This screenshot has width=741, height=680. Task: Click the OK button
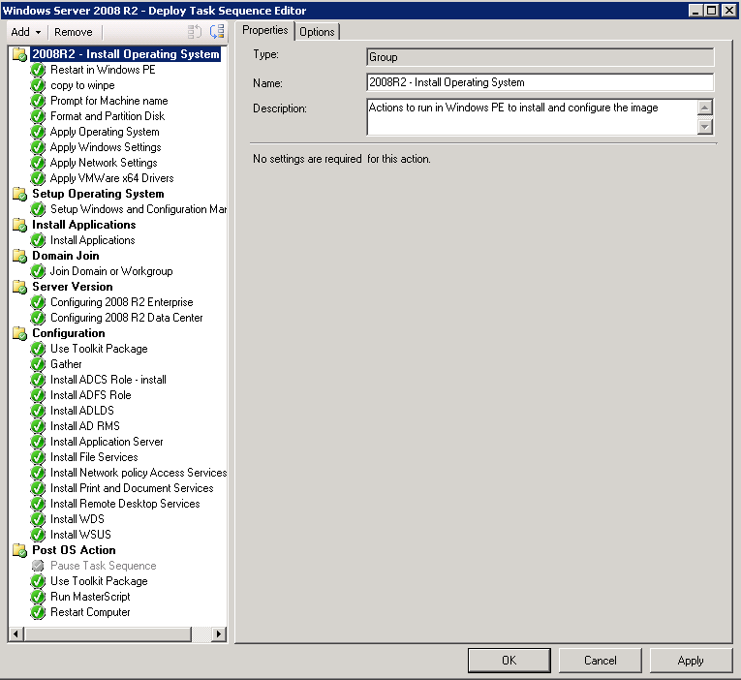pyautogui.click(x=509, y=661)
